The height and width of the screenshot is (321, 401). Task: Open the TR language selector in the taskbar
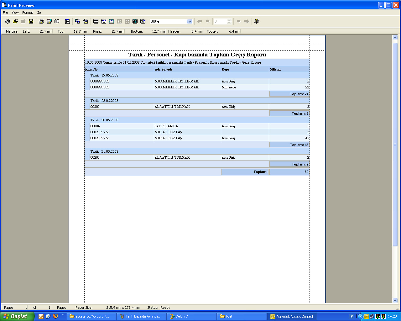351,316
